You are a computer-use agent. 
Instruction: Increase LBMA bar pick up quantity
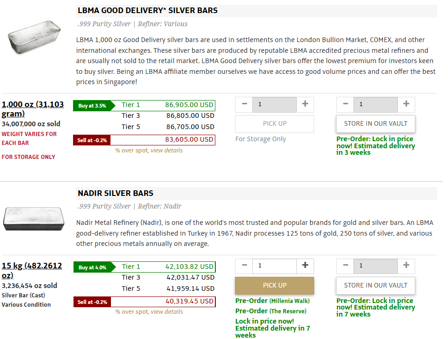click(x=305, y=104)
